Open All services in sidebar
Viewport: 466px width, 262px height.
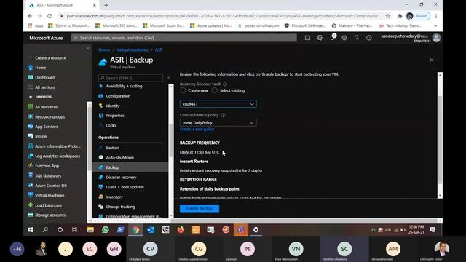(x=44, y=87)
